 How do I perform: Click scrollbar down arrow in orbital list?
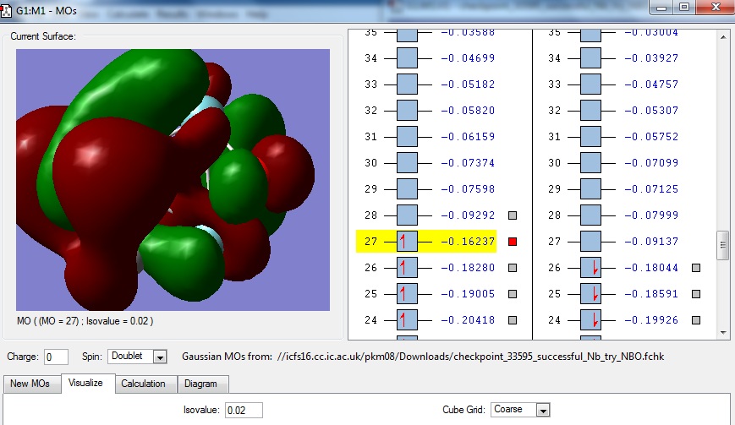723,333
